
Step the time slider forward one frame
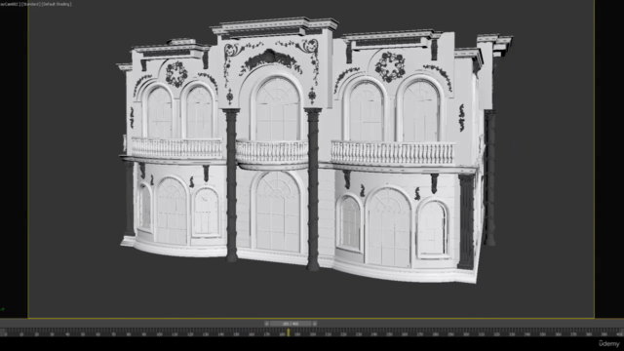coord(314,324)
